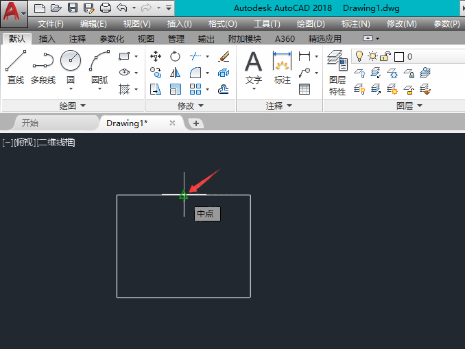Open Layer Properties (图层特性) manager

(x=337, y=73)
